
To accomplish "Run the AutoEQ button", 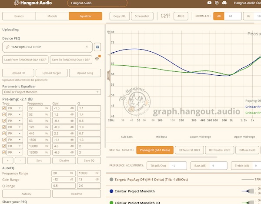I will click(27, 194).
